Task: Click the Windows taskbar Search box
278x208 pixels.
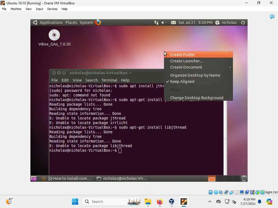Action: coord(112,201)
